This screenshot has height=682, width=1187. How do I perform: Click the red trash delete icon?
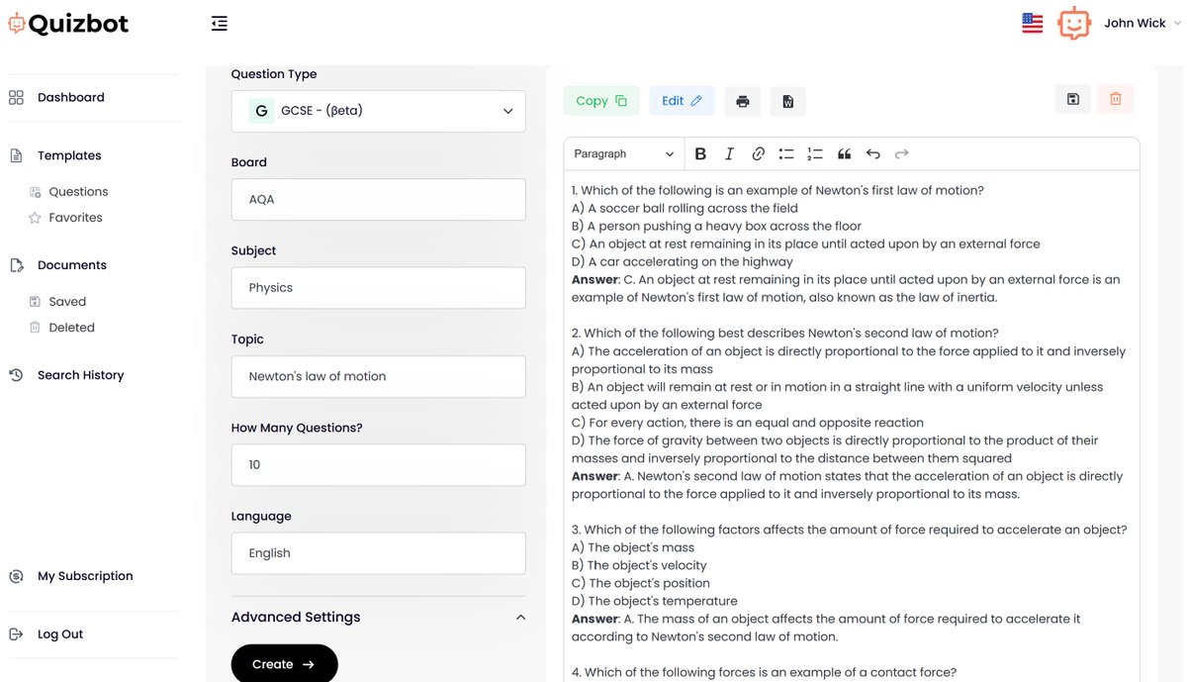[x=1116, y=99]
